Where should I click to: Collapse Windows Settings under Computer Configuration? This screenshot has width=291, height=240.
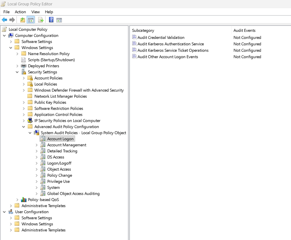click(11, 48)
